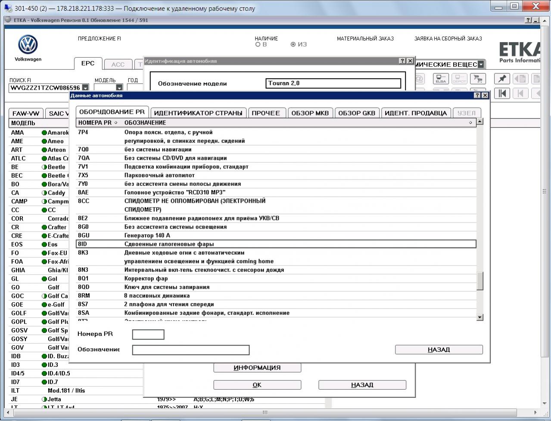Close the Данные автомобиля dialog
Viewport: 551px width, 421px height.
485,95
